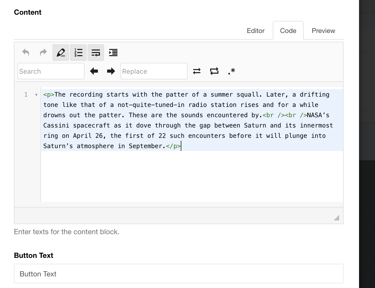Collapse line 1 using the fold arrow
The height and width of the screenshot is (288, 375).
[36, 95]
